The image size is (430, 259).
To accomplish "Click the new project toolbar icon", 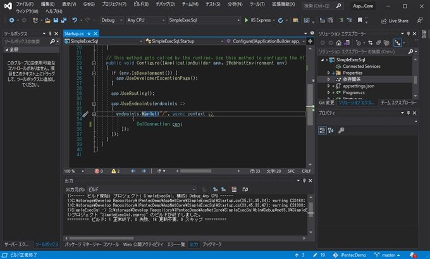I will (35, 20).
